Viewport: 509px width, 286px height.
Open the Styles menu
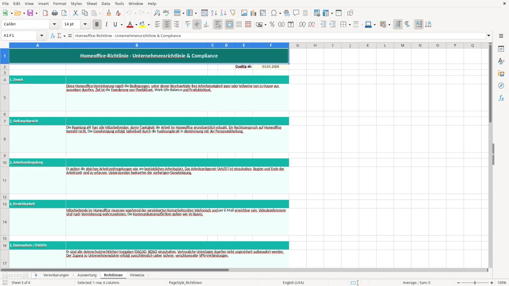(76, 3)
